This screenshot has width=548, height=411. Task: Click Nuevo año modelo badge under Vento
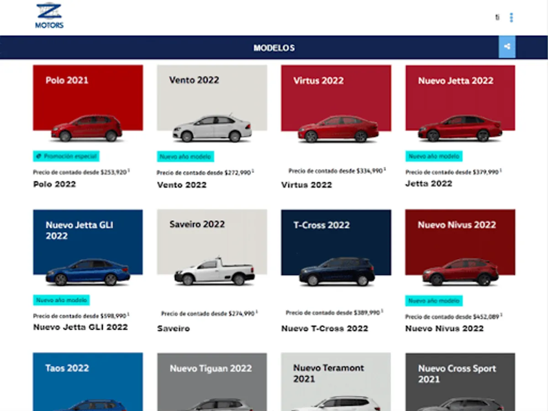click(x=185, y=157)
